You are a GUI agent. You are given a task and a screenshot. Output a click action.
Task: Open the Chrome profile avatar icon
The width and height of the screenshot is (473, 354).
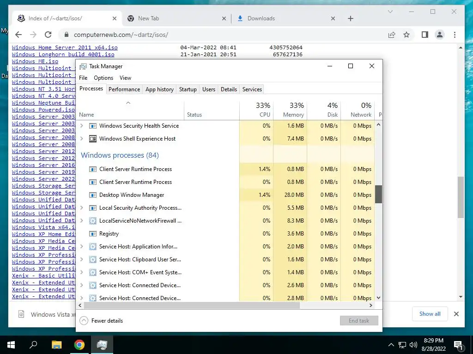click(440, 35)
